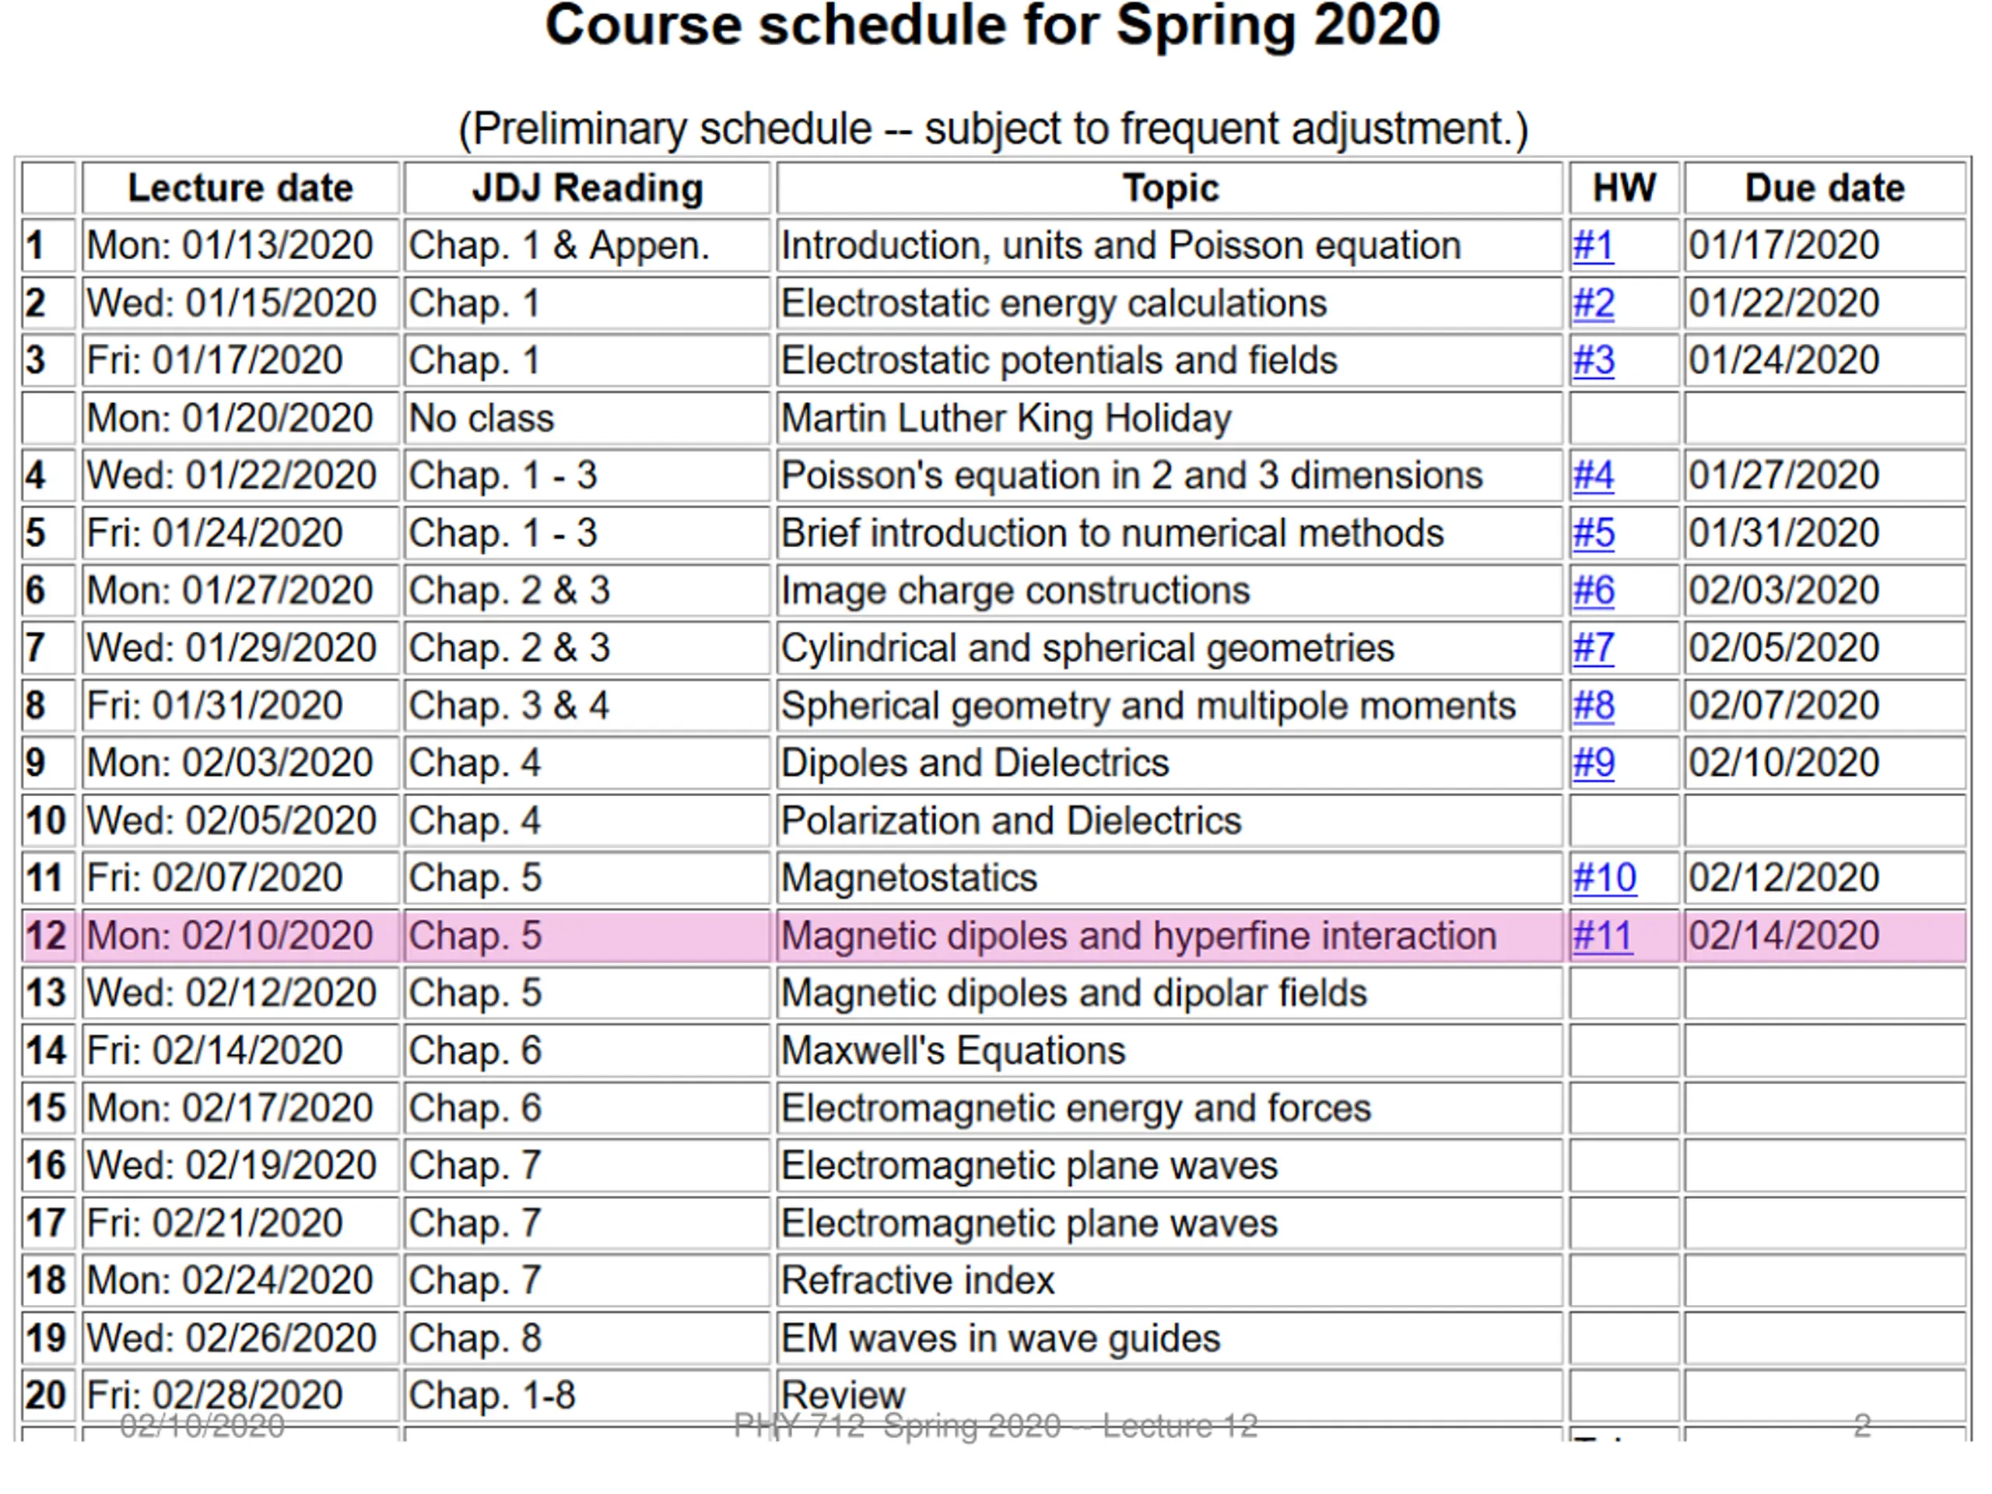Click the #3 homework link
This screenshot has height=1494, width=1992.
(x=1592, y=361)
